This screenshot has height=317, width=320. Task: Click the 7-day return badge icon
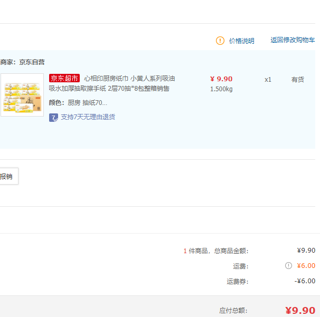pos(53,118)
